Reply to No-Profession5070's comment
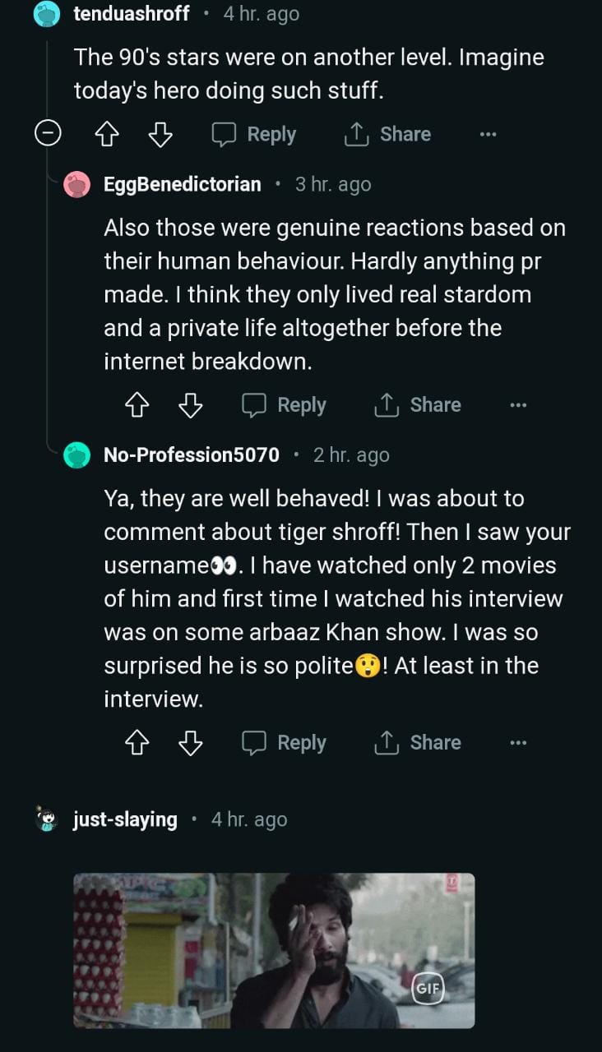This screenshot has height=1052, width=602. pos(284,742)
